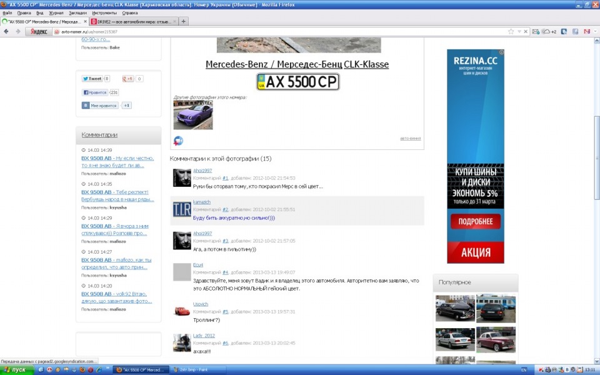The image size is (600, 375).
Task: Open the Закладки menu
Action: (77, 13)
